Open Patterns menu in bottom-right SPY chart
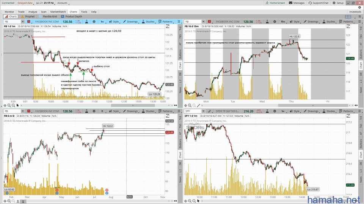364x204 pixels. pyautogui.click(x=346, y=111)
